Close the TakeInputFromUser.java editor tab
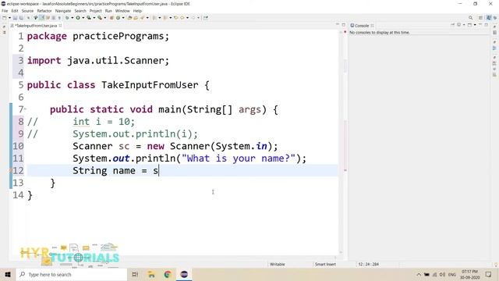 60,26
